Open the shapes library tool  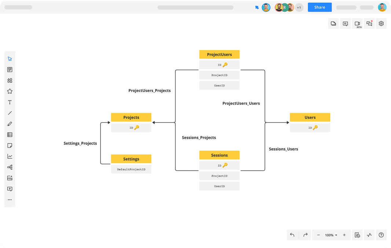pyautogui.click(x=10, y=81)
